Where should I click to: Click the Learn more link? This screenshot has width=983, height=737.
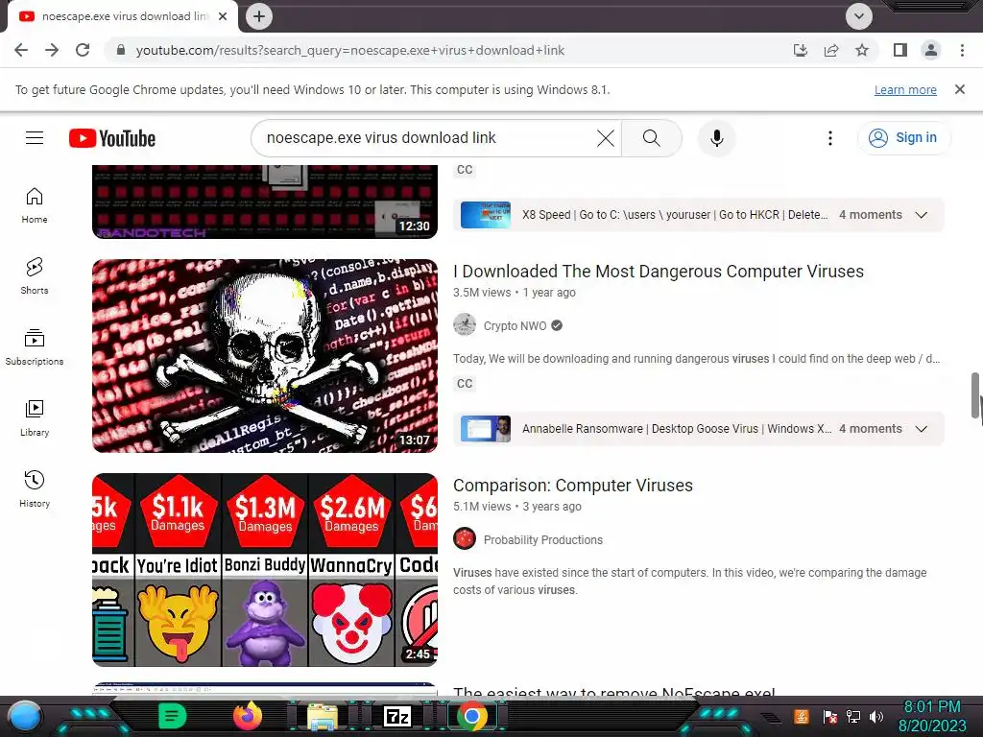905,90
